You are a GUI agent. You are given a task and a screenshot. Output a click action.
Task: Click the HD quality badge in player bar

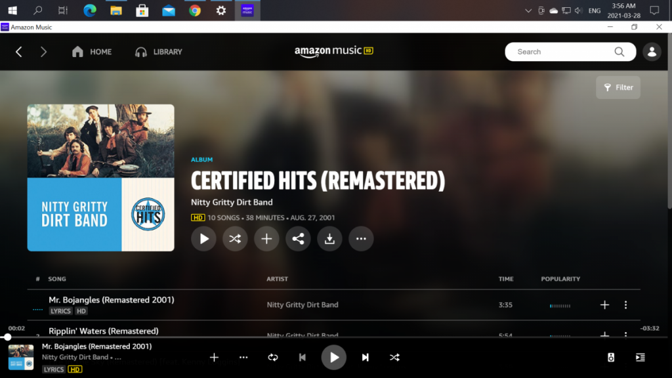(75, 369)
